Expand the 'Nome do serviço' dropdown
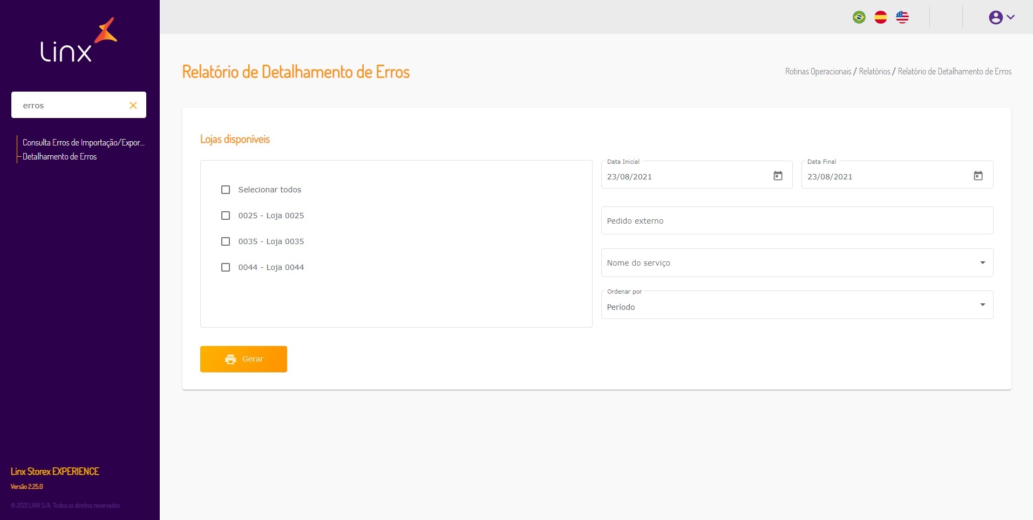1033x520 pixels. tap(797, 262)
